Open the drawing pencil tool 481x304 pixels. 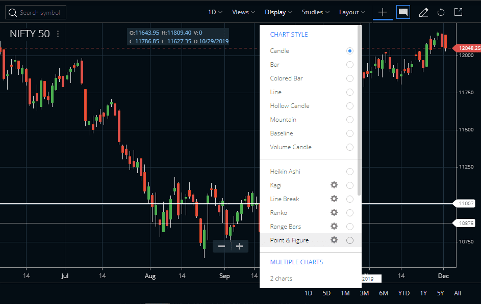[424, 12]
